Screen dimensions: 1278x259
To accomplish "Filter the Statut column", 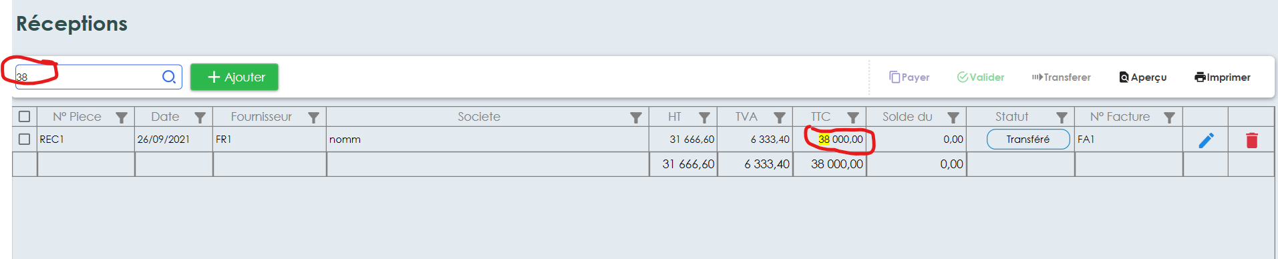I will pos(1062,117).
